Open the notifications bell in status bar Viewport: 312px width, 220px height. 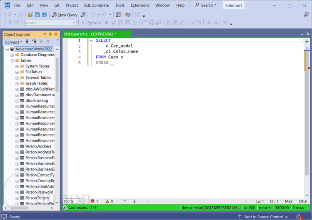[x=299, y=217]
